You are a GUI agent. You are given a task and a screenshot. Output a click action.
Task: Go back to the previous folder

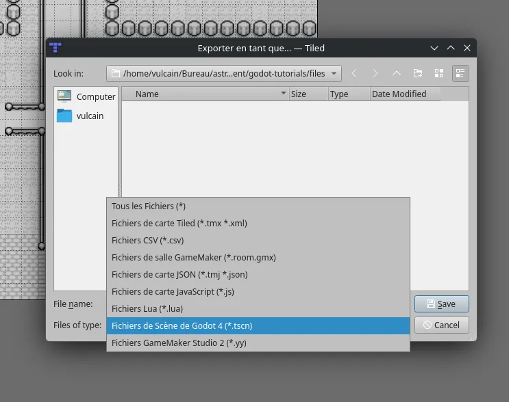(x=354, y=74)
